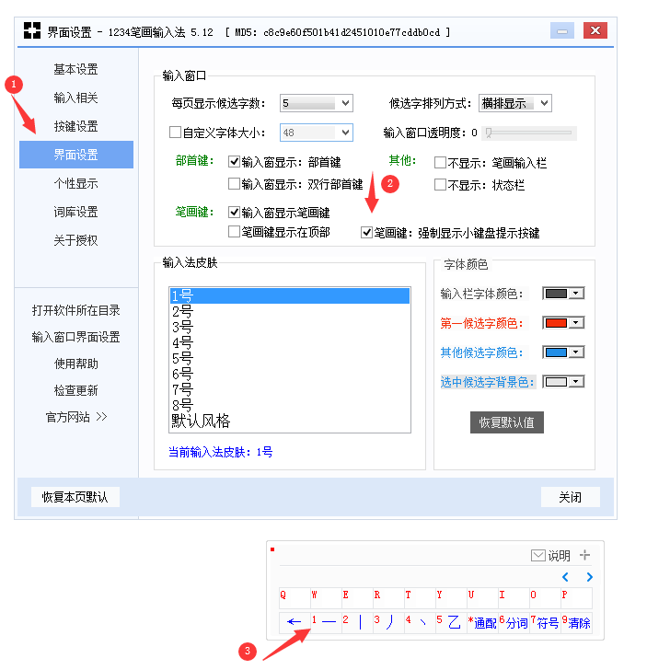This screenshot has height=670, width=647.
Task: Click 打开软件所在目录 link
Action: (x=75, y=310)
